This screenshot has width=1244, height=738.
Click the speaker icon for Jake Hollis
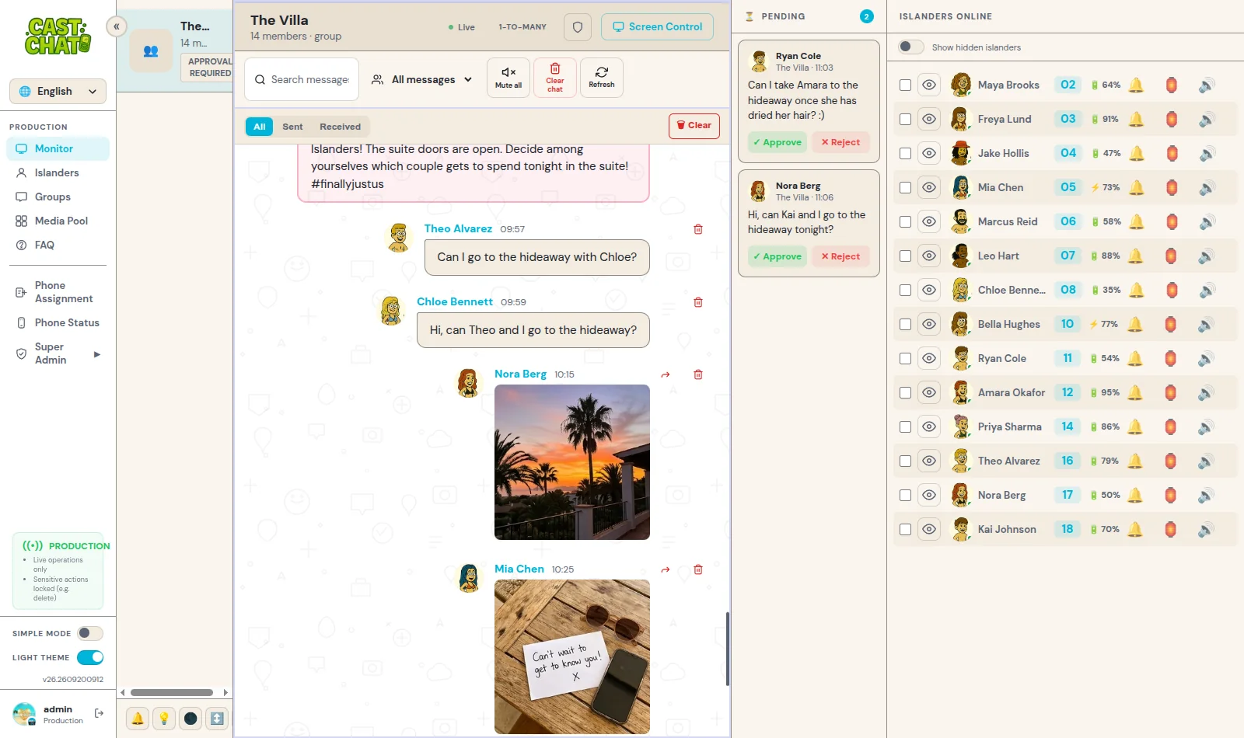click(x=1207, y=153)
